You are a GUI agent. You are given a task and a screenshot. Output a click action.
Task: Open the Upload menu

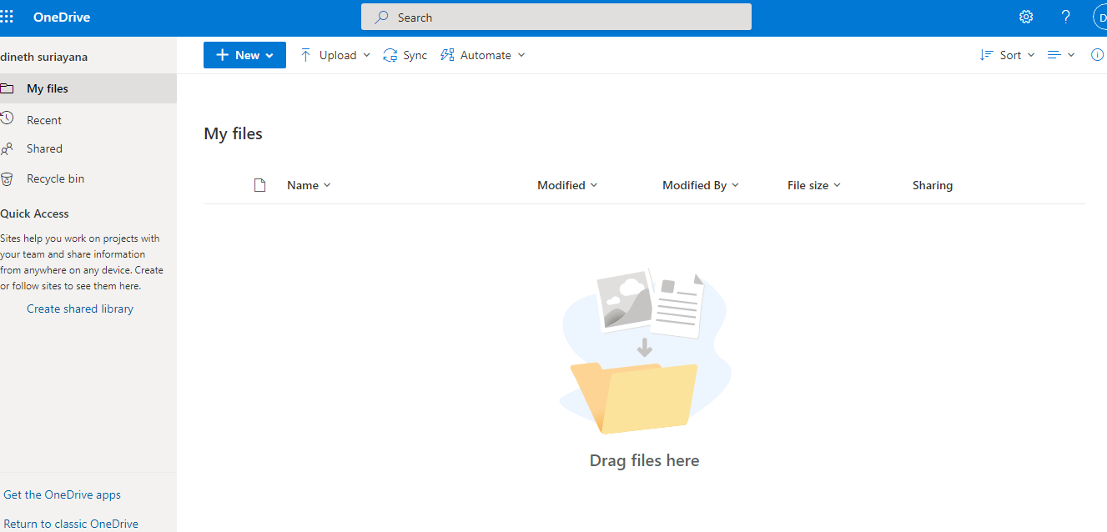[x=335, y=55]
